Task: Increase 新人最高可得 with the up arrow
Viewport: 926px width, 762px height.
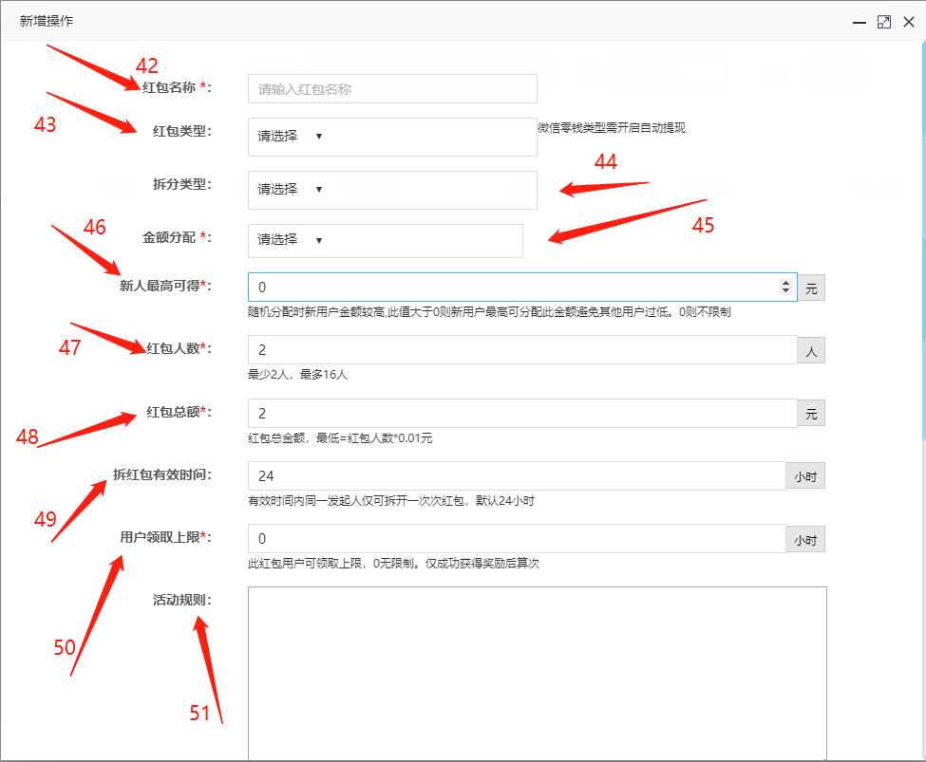Action: point(785,283)
